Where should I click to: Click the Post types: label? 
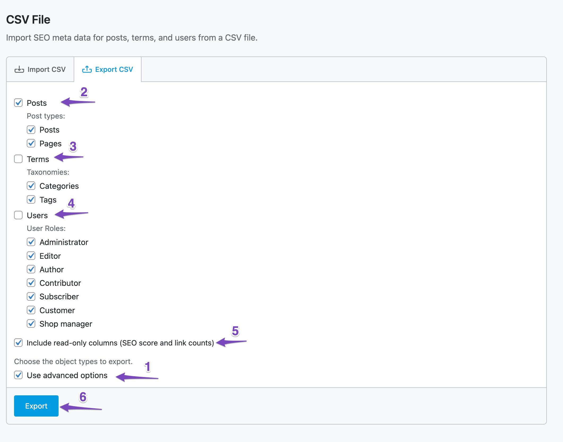[x=46, y=116]
